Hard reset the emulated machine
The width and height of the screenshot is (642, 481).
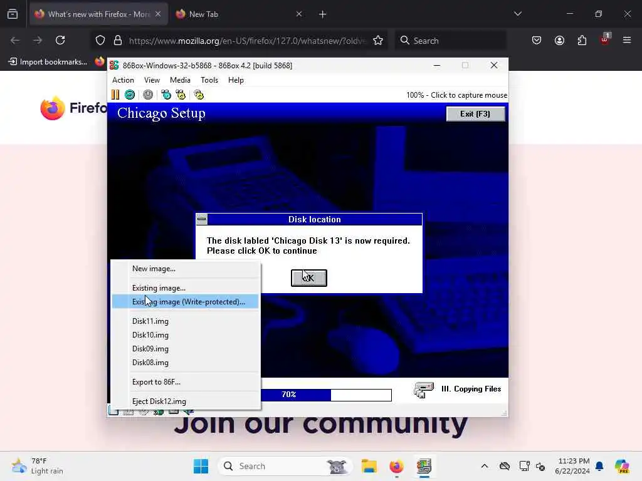click(130, 95)
